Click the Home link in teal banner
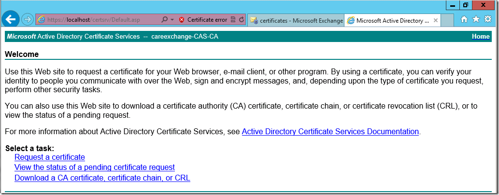499x195 pixels. (x=481, y=37)
